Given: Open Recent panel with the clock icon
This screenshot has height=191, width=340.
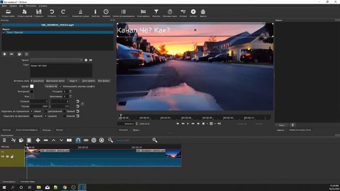Looking at the screenshot, I should pyautogui.click(x=106, y=12).
